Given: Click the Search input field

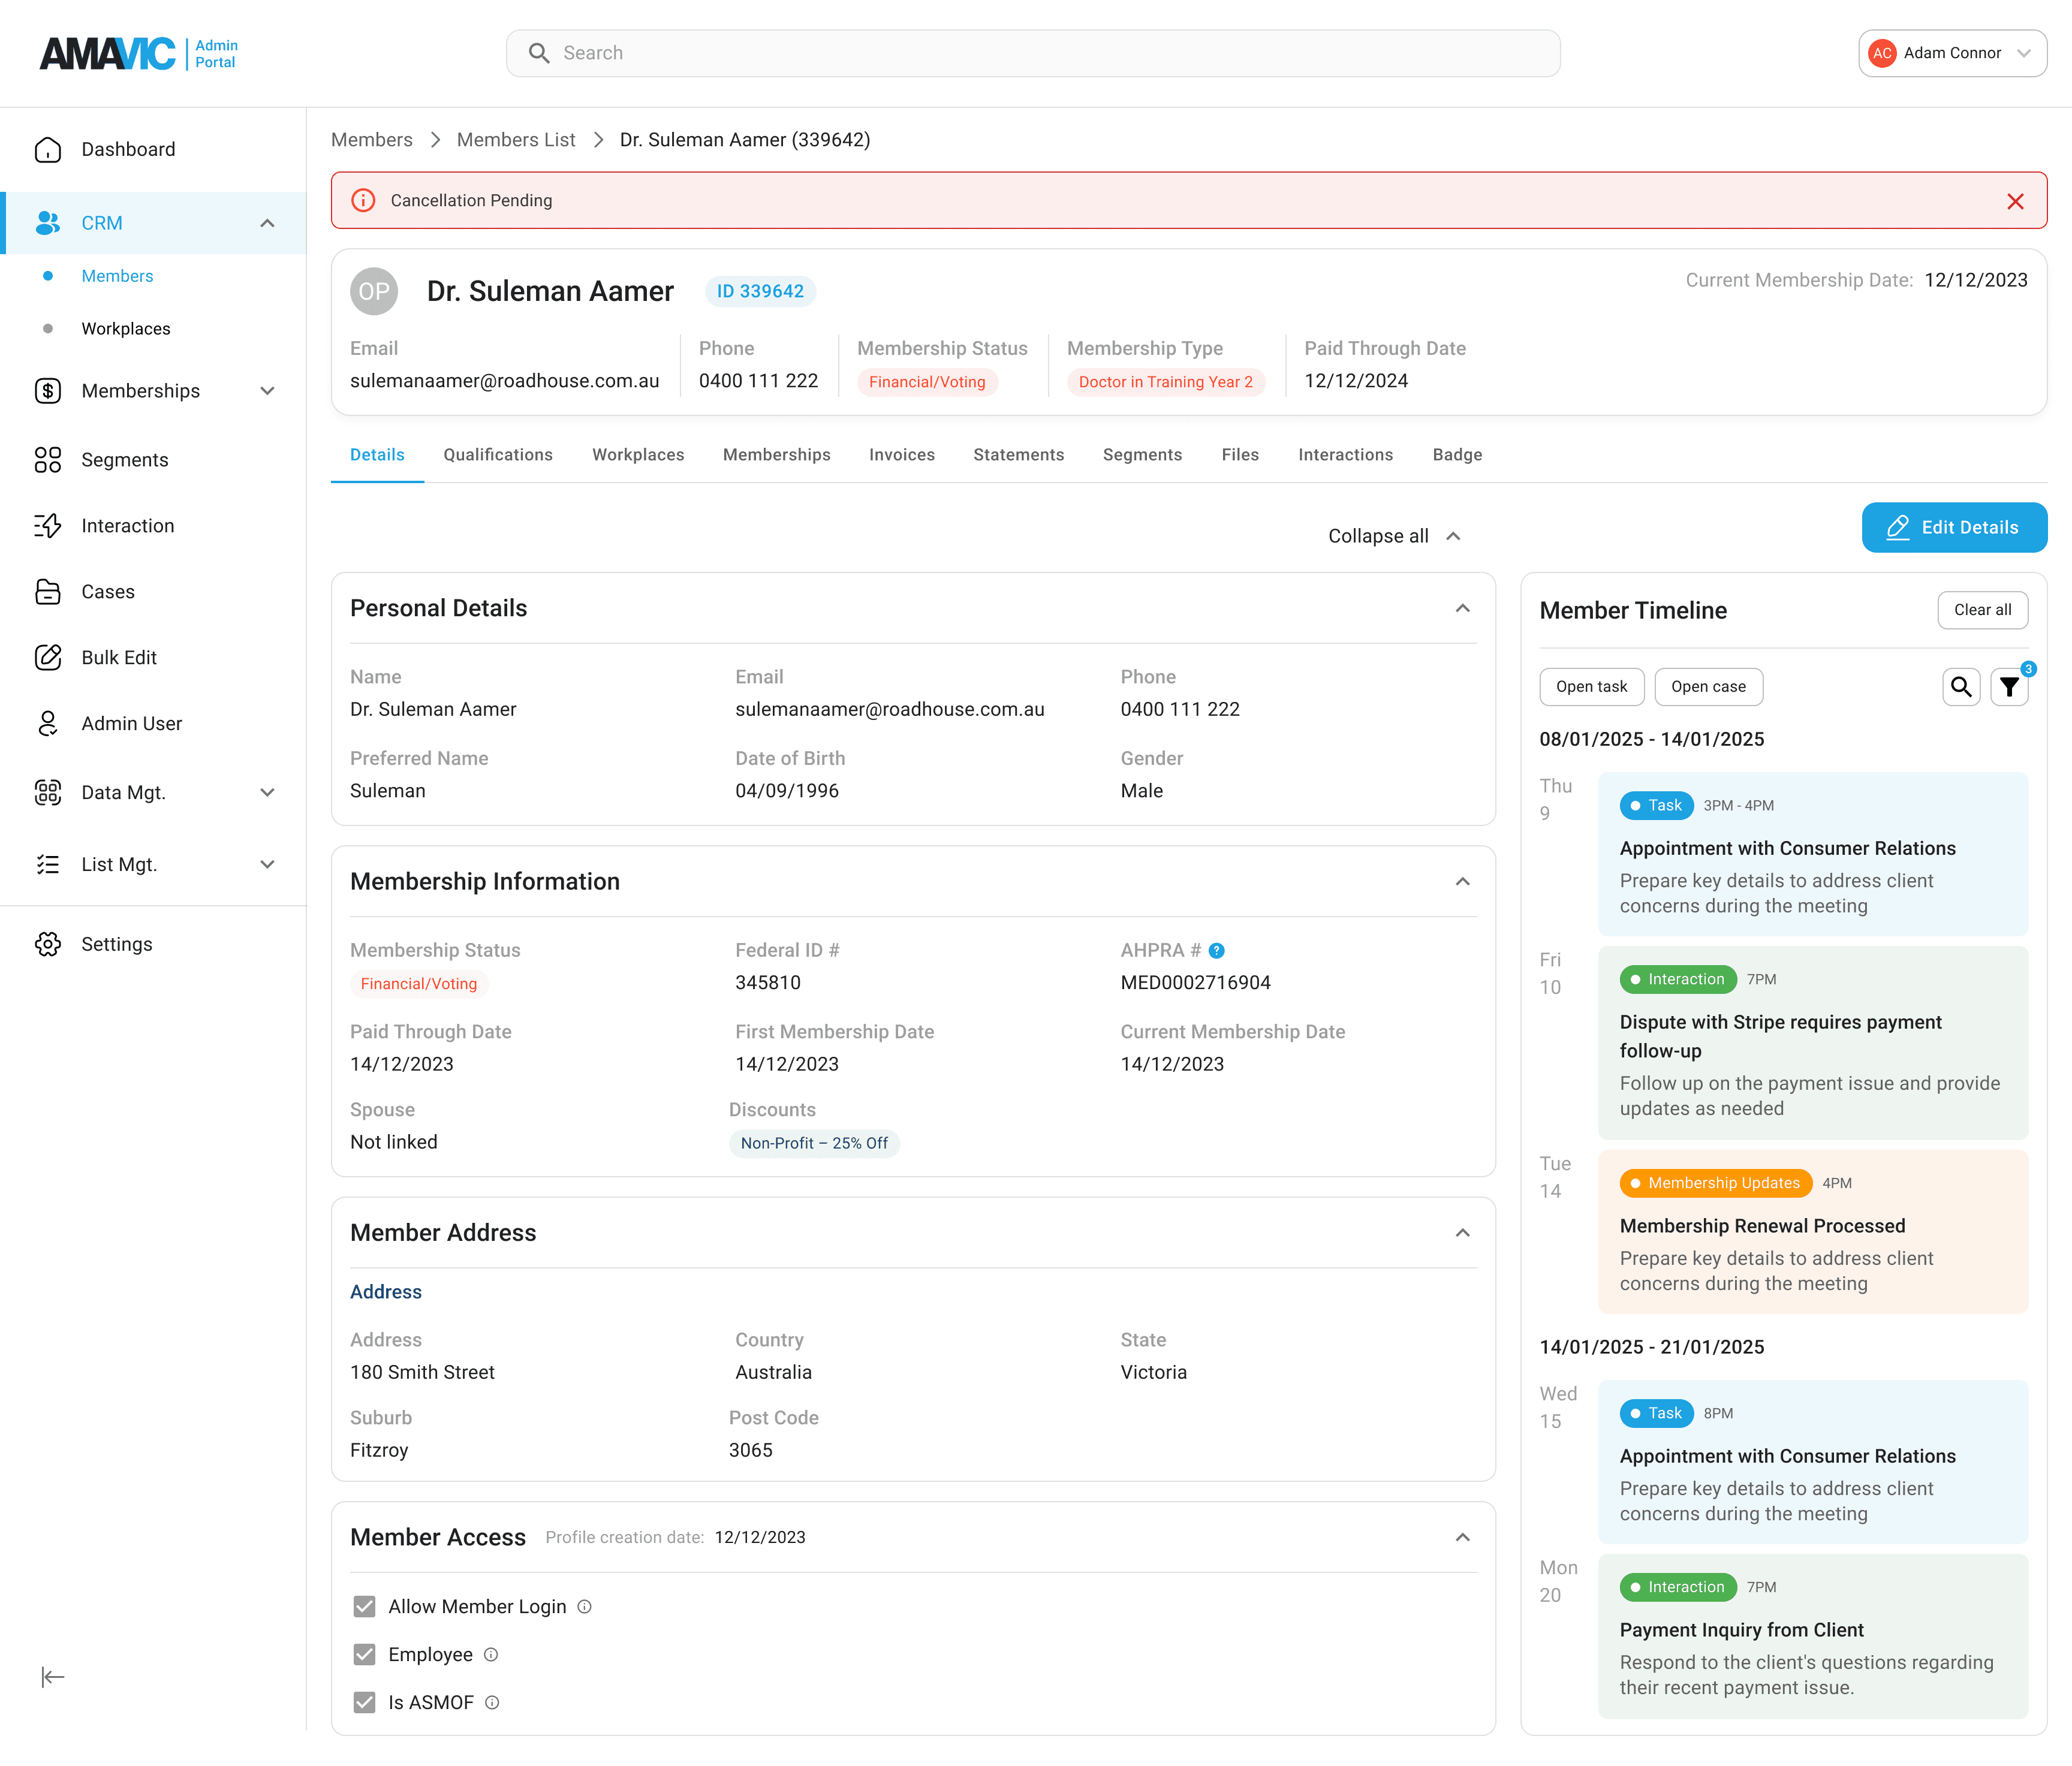Looking at the screenshot, I should 1032,53.
